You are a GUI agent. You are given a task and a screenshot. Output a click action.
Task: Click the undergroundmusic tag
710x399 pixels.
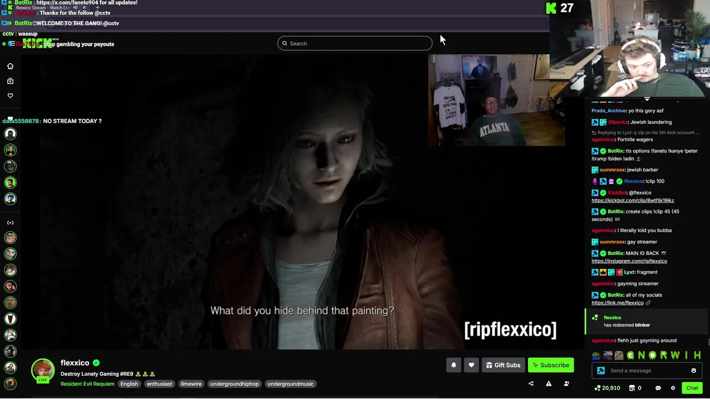290,384
